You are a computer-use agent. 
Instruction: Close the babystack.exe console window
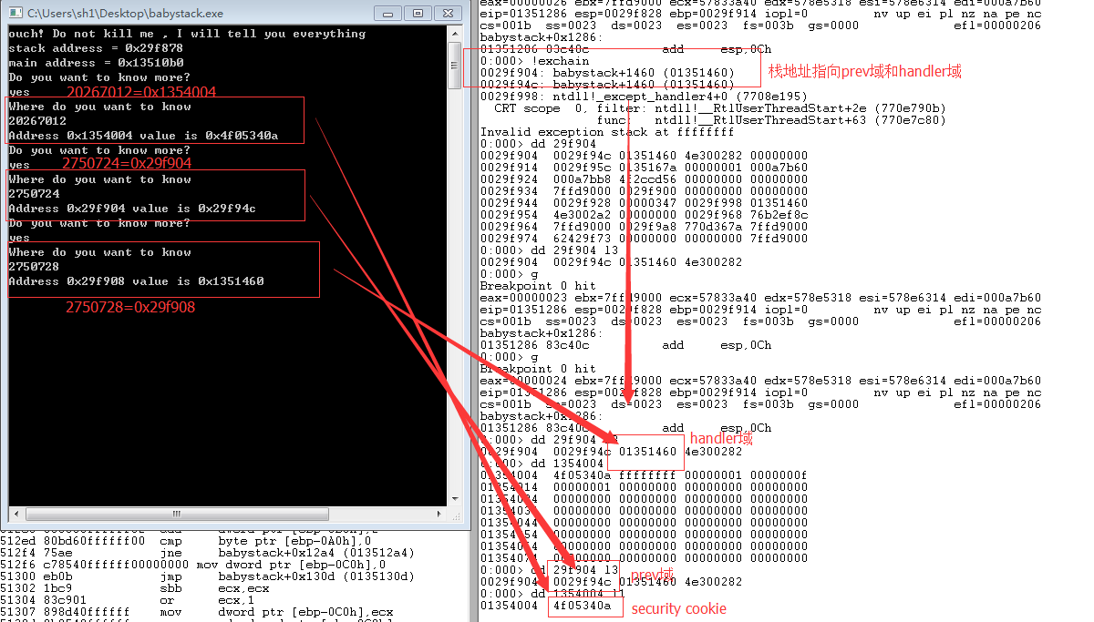pyautogui.click(x=448, y=13)
